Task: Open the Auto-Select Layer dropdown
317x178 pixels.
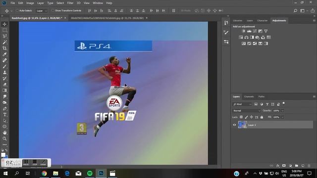Action: 42,11
